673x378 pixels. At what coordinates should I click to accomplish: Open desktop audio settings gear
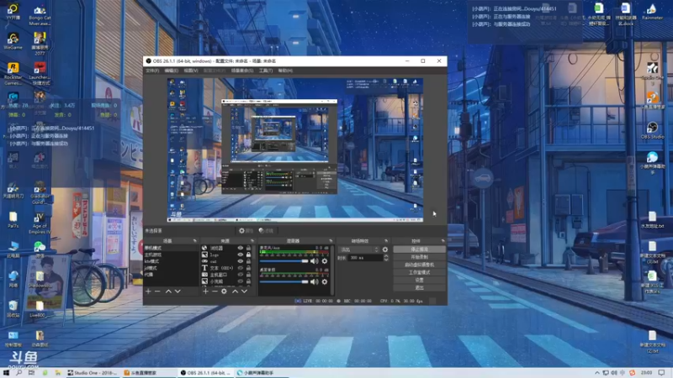coord(325,282)
